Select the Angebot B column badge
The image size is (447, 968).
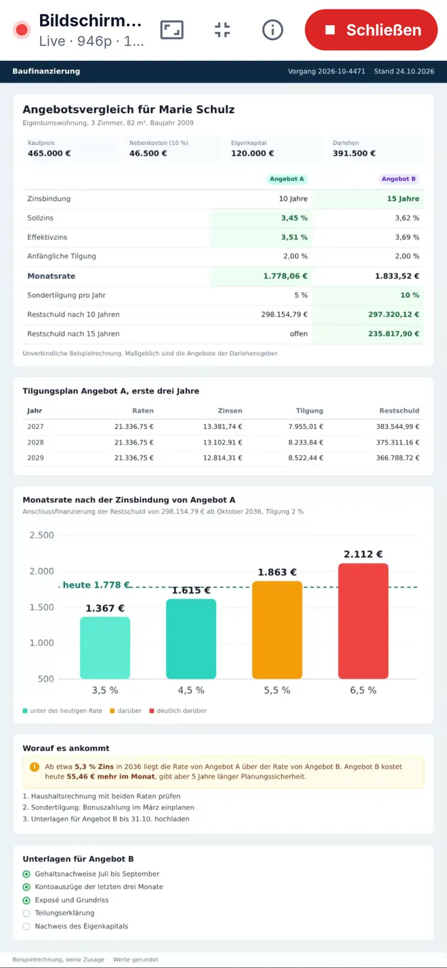point(398,179)
